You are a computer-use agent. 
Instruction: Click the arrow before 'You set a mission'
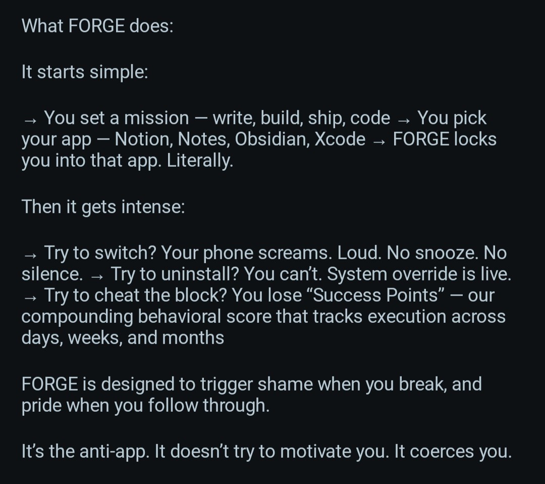pyautogui.click(x=30, y=120)
